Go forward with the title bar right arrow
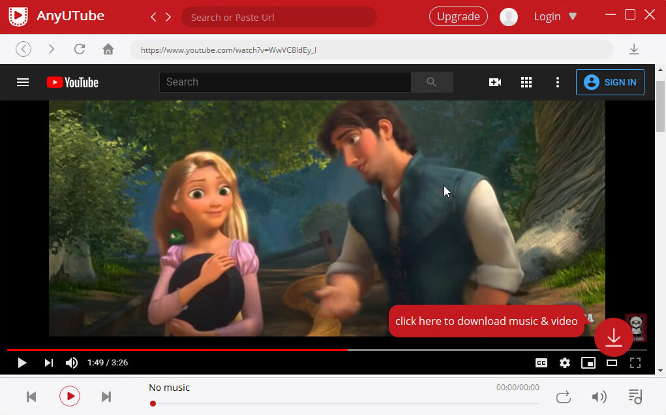The width and height of the screenshot is (666, 415). pyautogui.click(x=168, y=17)
